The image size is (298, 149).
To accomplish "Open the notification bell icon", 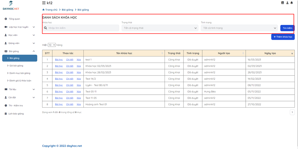I will click(292, 3).
